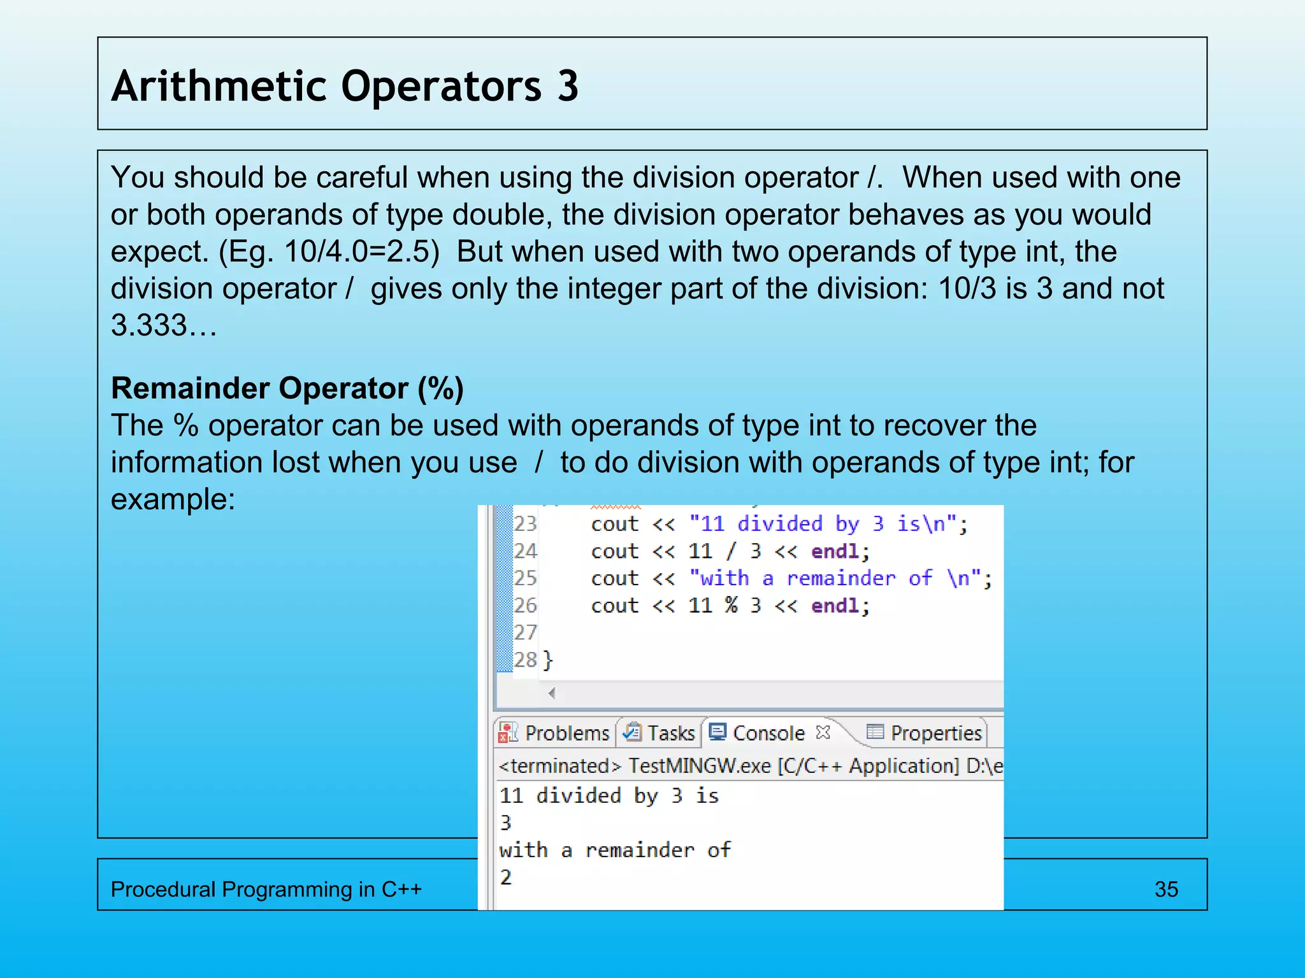
Task: Click console output 'with a remainder of'
Action: [615, 850]
